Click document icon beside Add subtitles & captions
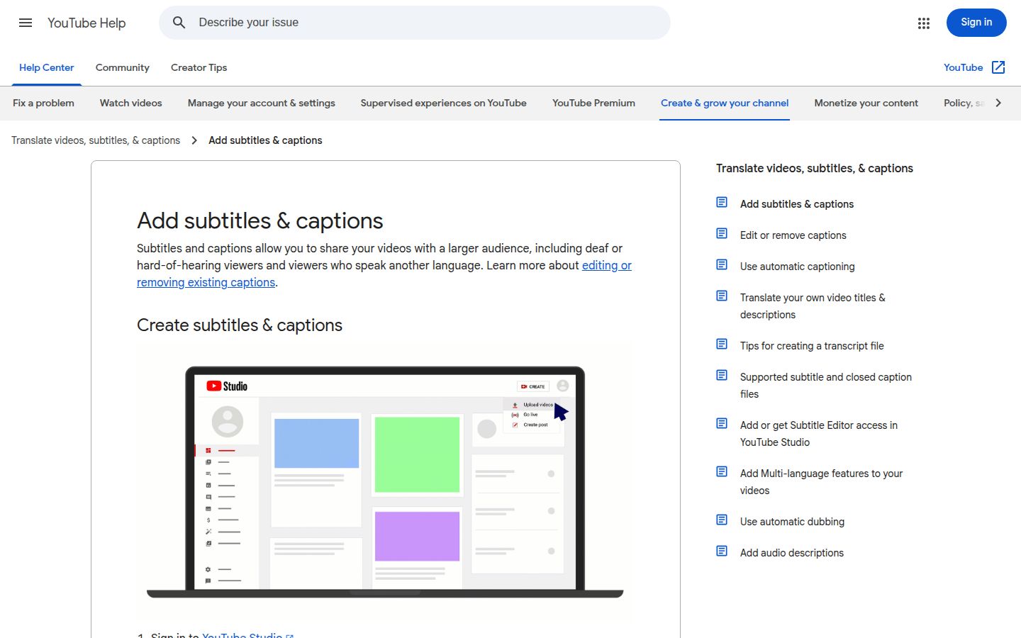The width and height of the screenshot is (1021, 638). pyautogui.click(x=722, y=203)
